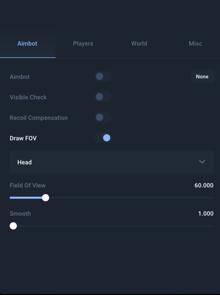Click the Aimbot setting row label

tap(19, 77)
